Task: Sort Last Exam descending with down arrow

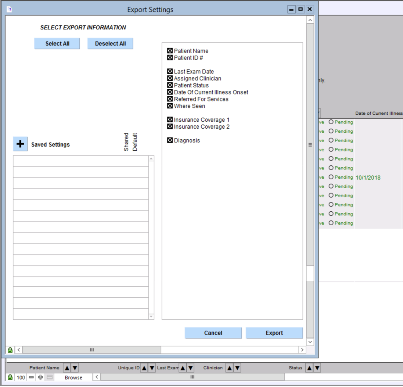Action: (x=190, y=368)
